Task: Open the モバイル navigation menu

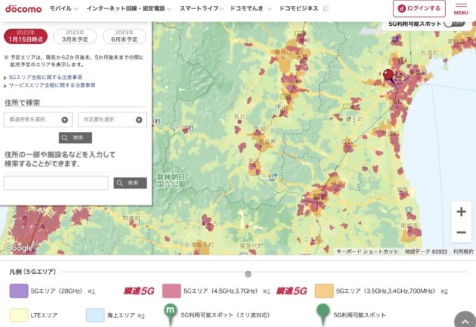Action: coord(64,8)
